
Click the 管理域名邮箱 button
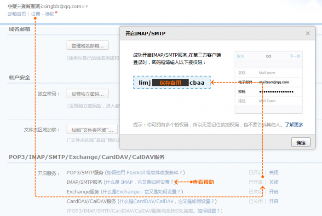(x=88, y=46)
